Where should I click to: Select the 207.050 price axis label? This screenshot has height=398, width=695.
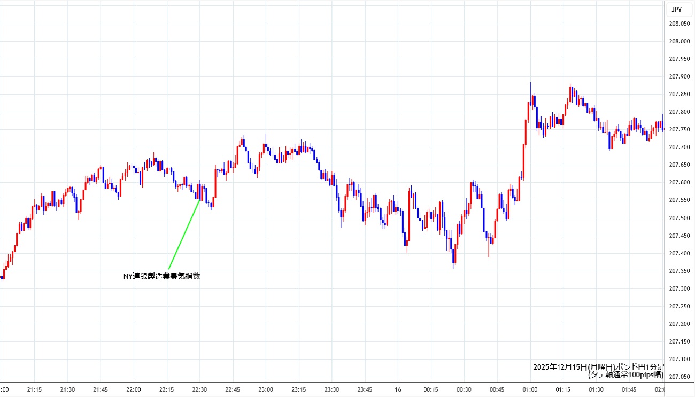click(x=679, y=377)
